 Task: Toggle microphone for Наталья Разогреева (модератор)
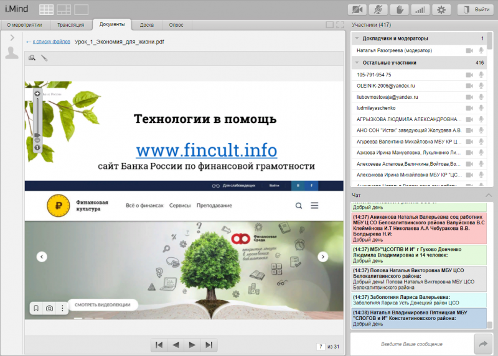481,50
